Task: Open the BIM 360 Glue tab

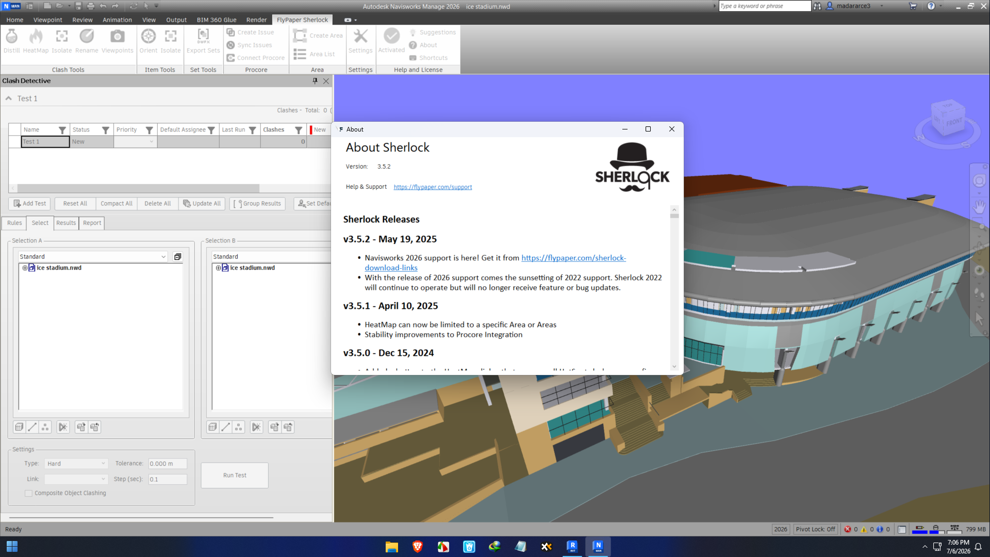Action: (217, 20)
